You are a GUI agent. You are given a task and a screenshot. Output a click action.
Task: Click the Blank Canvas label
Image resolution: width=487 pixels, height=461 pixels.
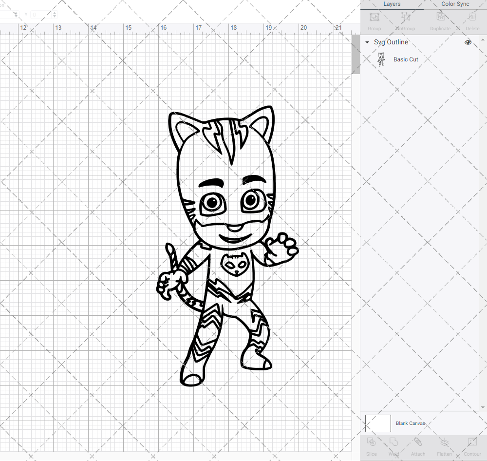411,423
